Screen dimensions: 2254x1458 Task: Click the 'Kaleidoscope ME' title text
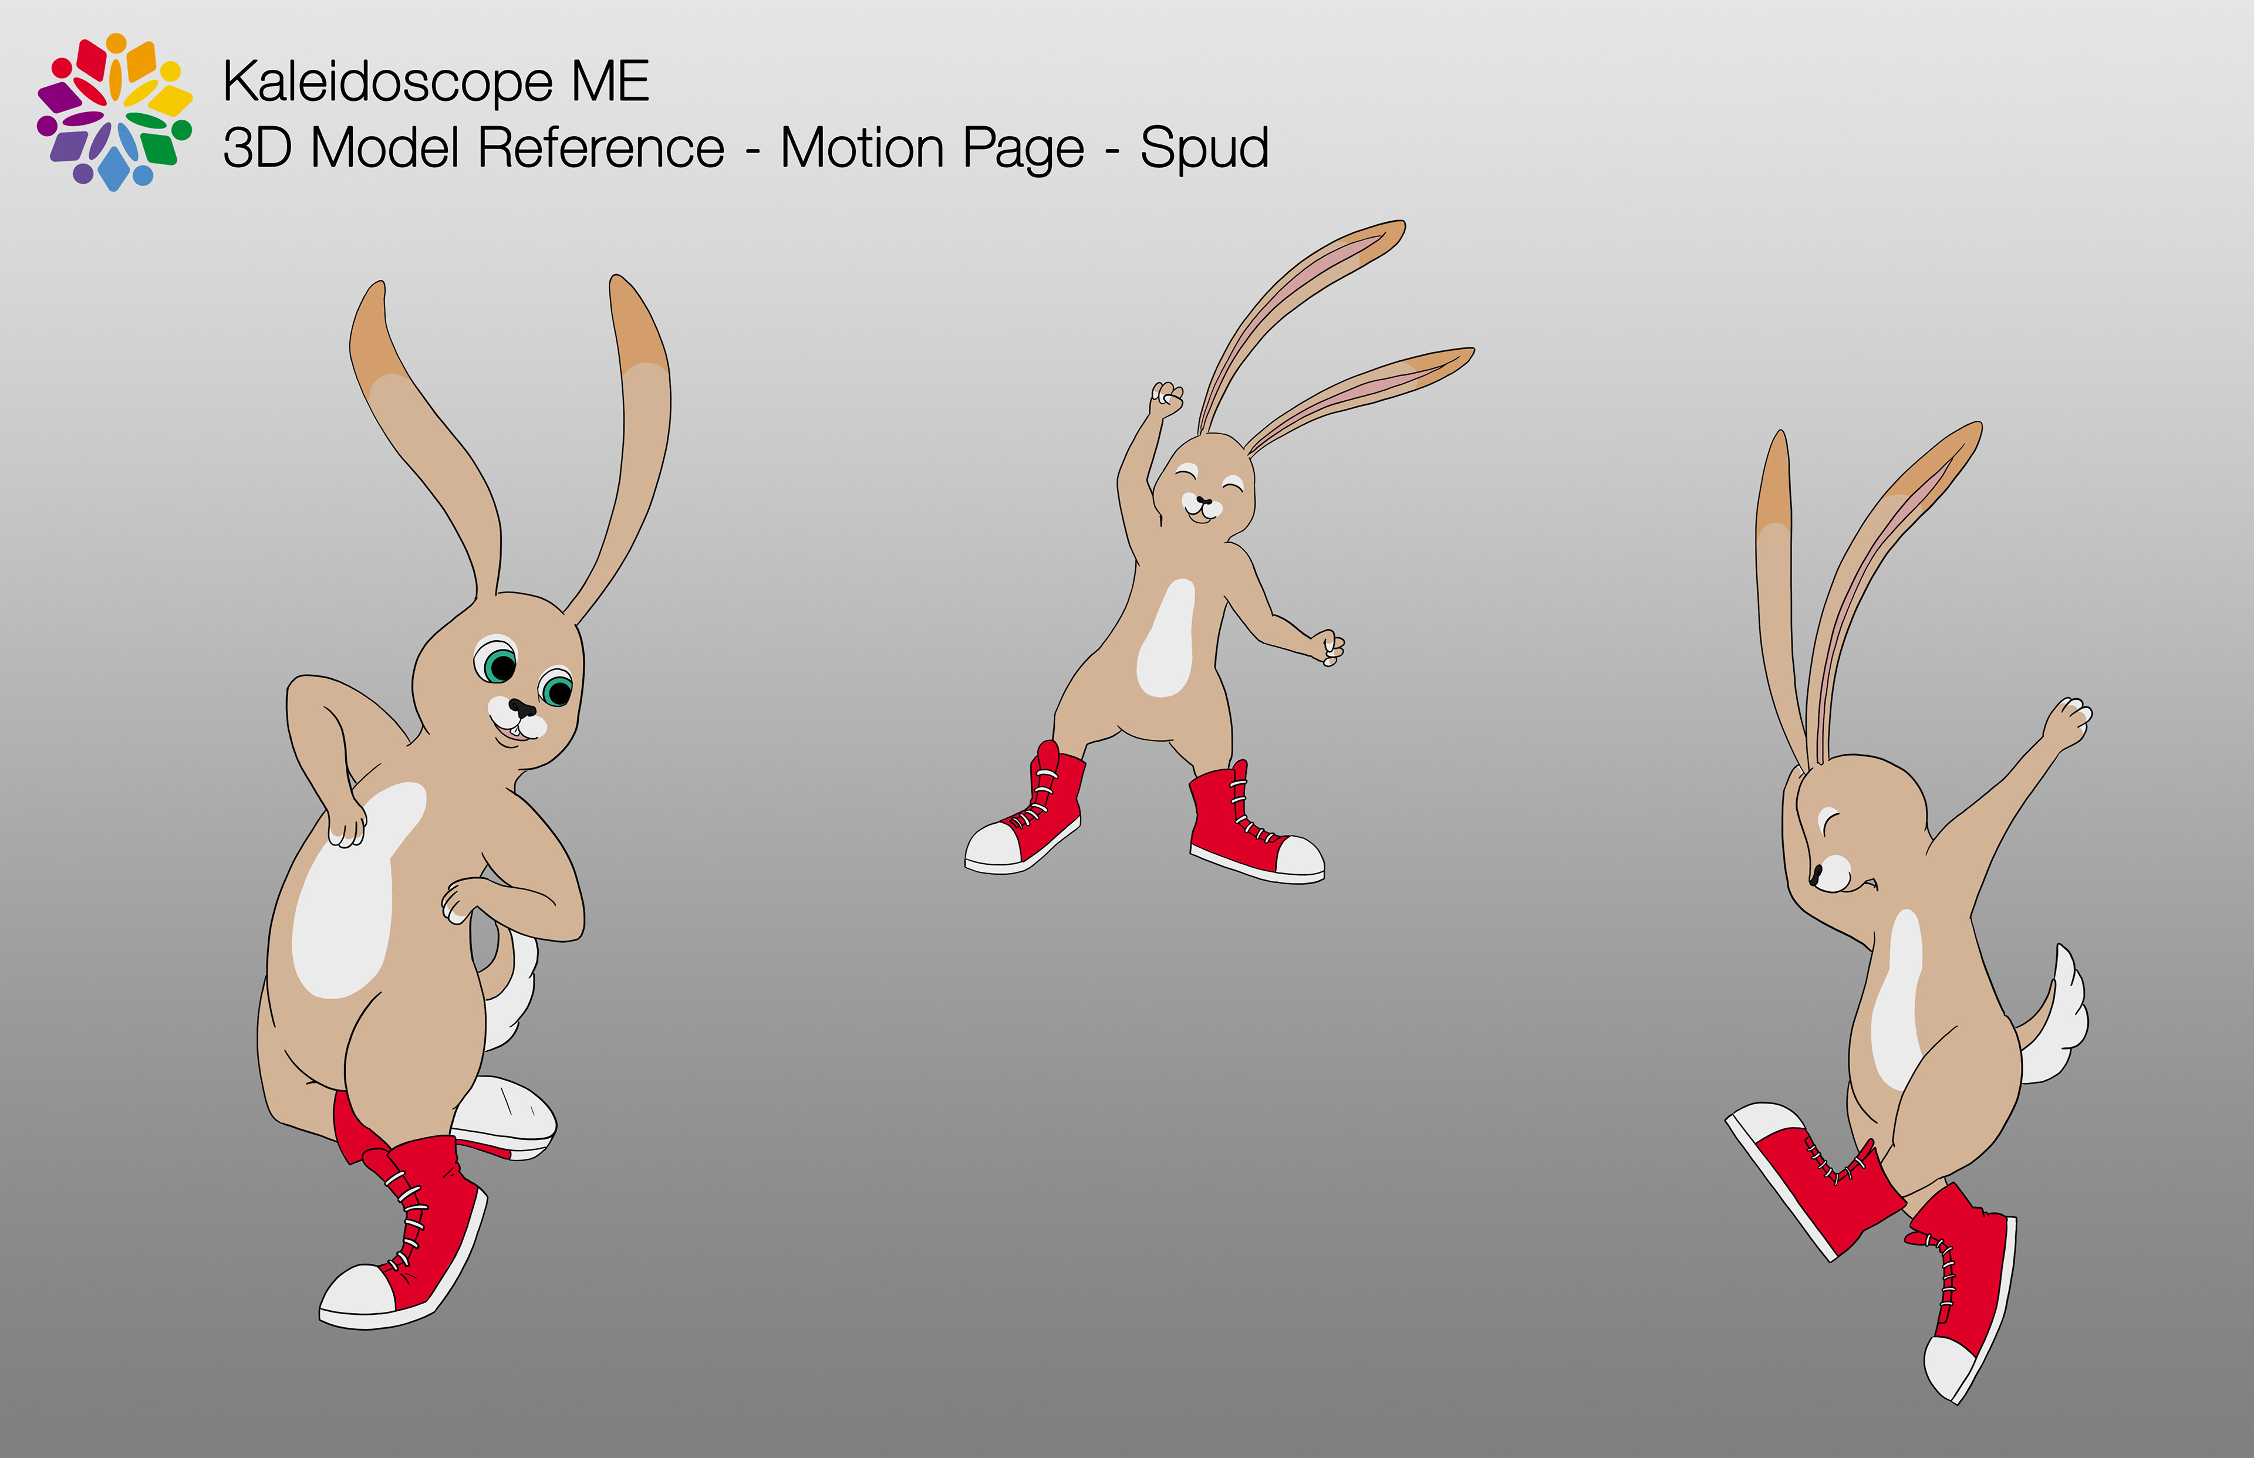(436, 82)
